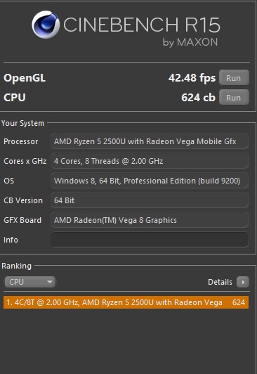Click the Your System section header
This screenshot has height=374, width=257.
(23, 123)
